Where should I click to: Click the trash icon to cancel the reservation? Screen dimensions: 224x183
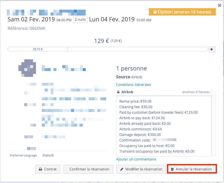click(172, 169)
